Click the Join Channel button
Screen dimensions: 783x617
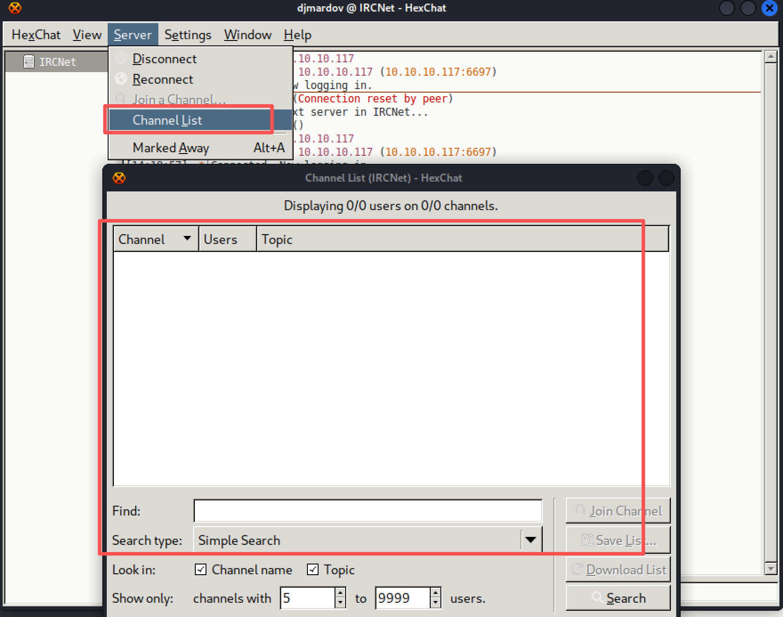coord(618,511)
